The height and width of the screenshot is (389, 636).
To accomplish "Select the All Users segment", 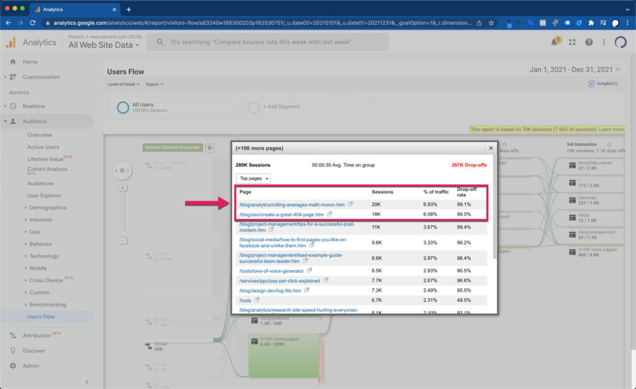I will [172, 107].
